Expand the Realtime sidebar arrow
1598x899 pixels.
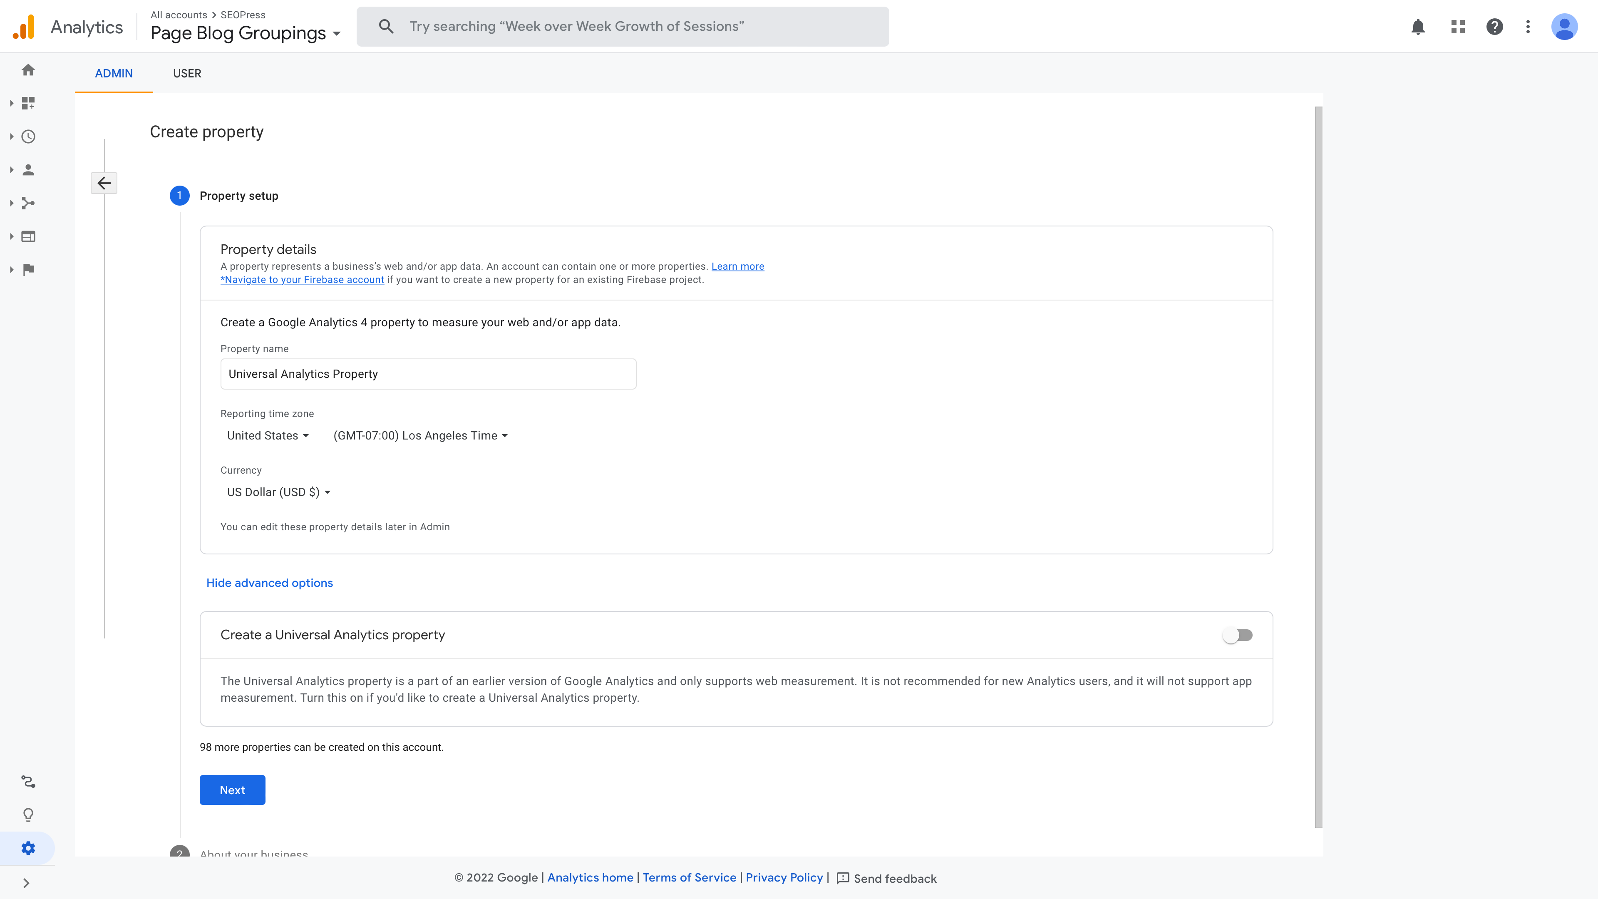[x=11, y=137]
